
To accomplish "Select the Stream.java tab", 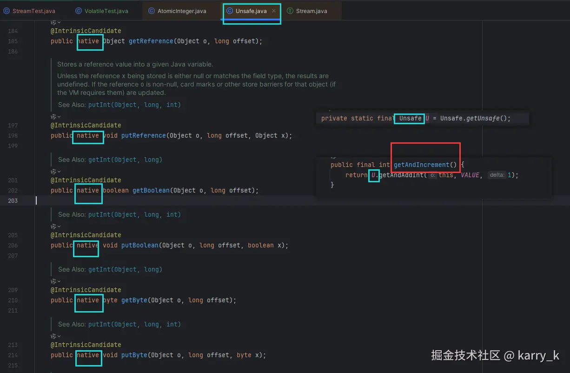I will point(312,11).
